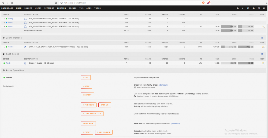The width and height of the screenshot is (268, 138).
Task: Switch to the Shares tab
Action: [28, 8]
